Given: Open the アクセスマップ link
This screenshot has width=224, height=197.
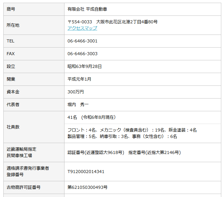Looking at the screenshot, I should (x=82, y=28).
